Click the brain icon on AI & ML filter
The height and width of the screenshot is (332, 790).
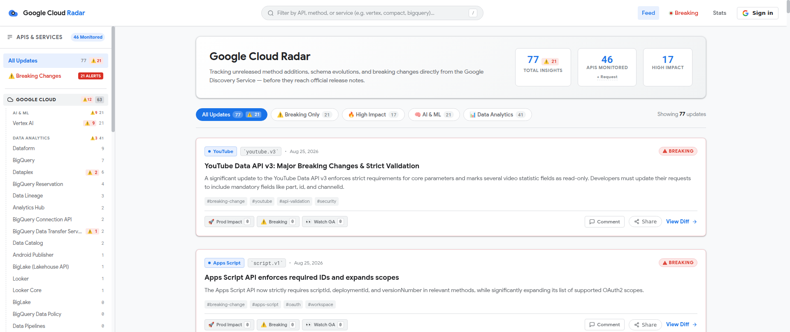point(418,115)
